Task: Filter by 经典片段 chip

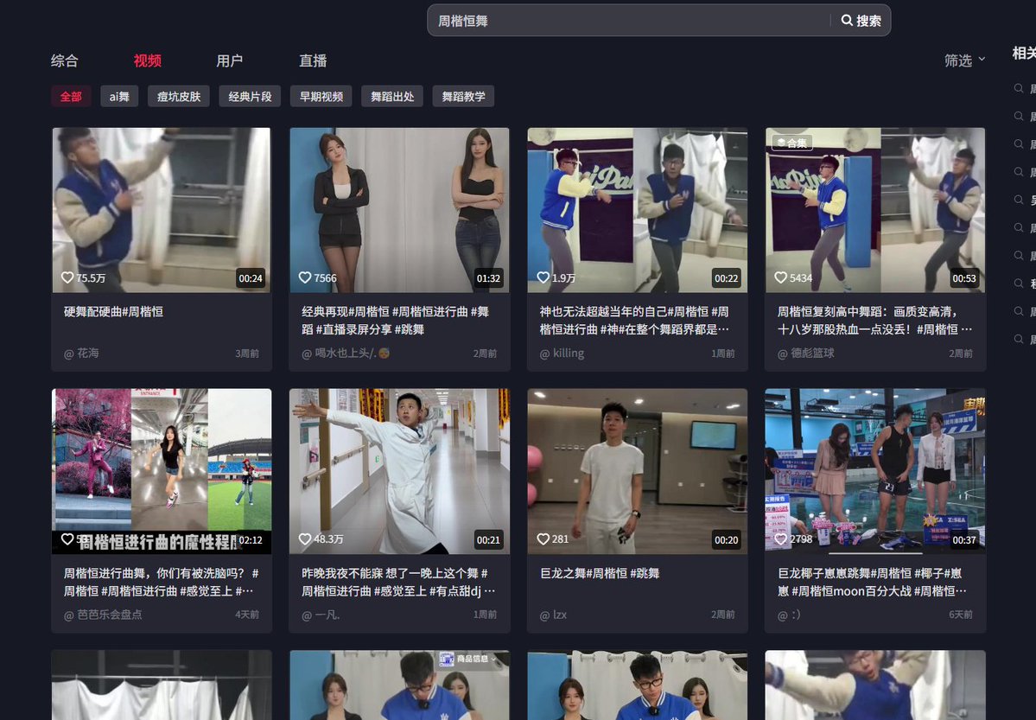Action: tap(251, 97)
